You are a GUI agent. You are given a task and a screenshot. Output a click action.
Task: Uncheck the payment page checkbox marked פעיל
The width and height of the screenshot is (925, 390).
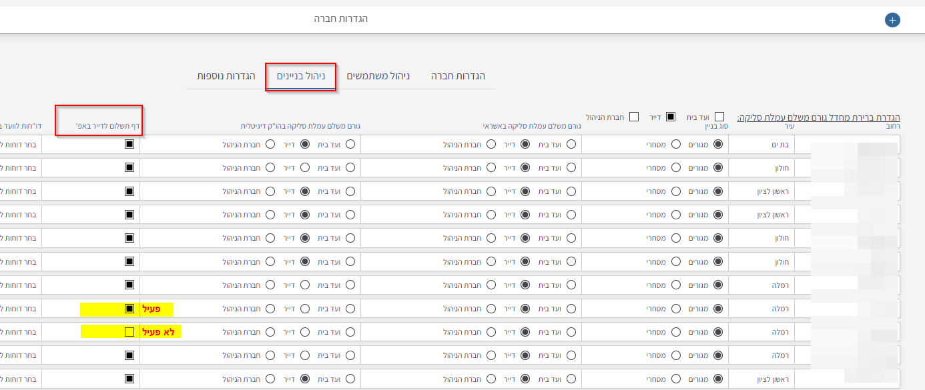click(129, 309)
